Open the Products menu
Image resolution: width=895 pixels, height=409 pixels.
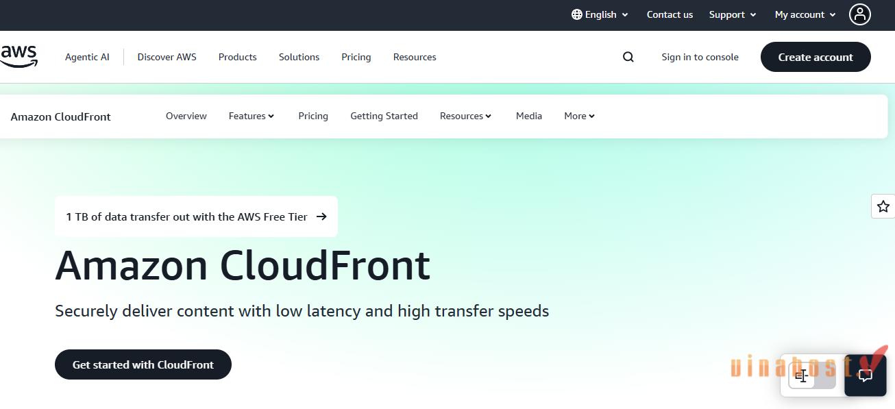[237, 57]
